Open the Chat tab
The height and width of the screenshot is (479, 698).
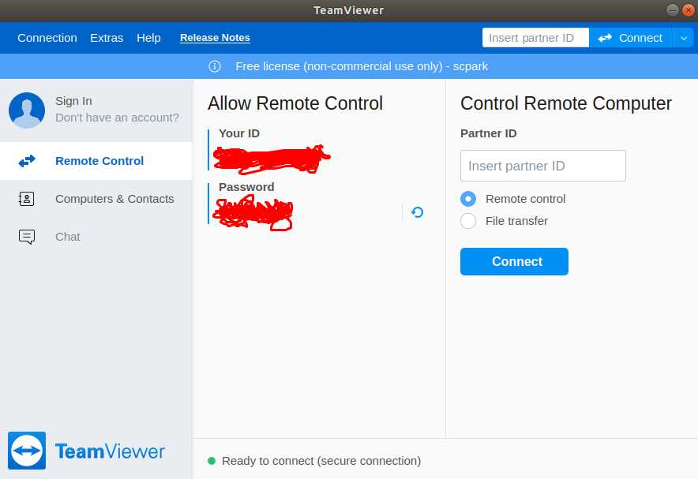(x=96, y=237)
